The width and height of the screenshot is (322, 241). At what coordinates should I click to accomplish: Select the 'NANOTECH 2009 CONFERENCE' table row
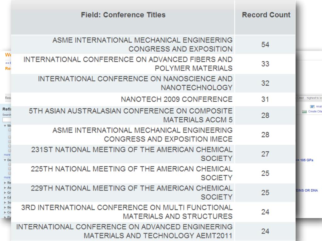click(153, 99)
